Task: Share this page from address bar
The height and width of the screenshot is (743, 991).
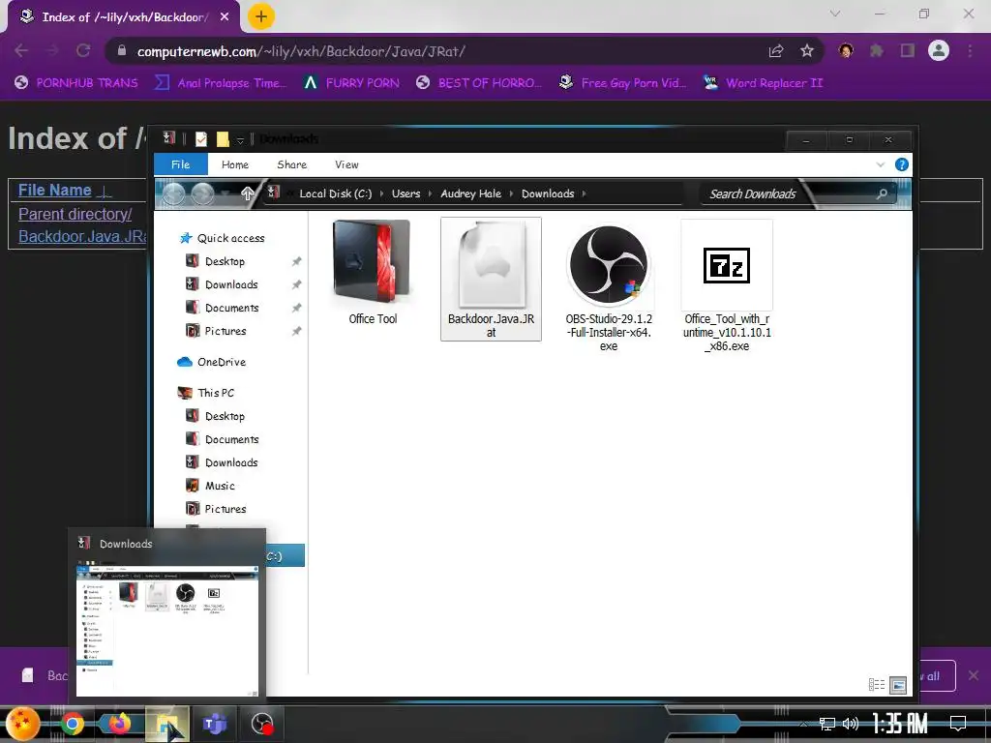Action: [776, 51]
